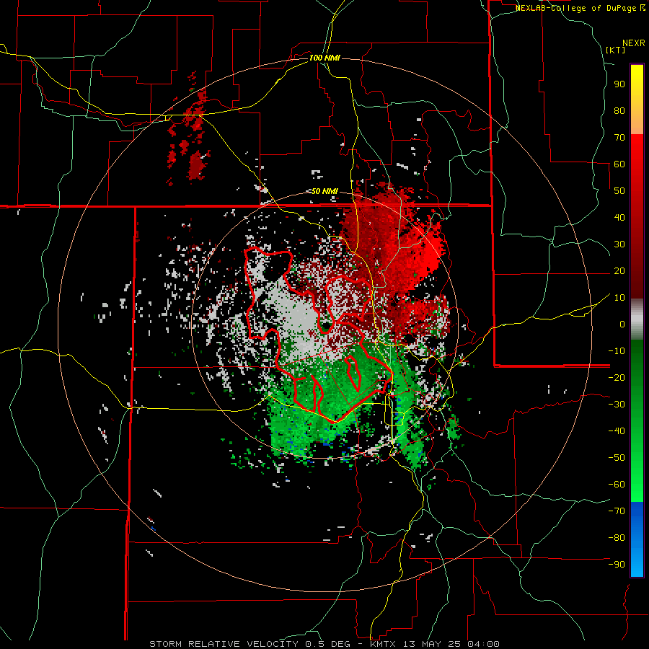Click the 80 value on velocity scale
The height and width of the screenshot is (649, 649).
coord(619,110)
